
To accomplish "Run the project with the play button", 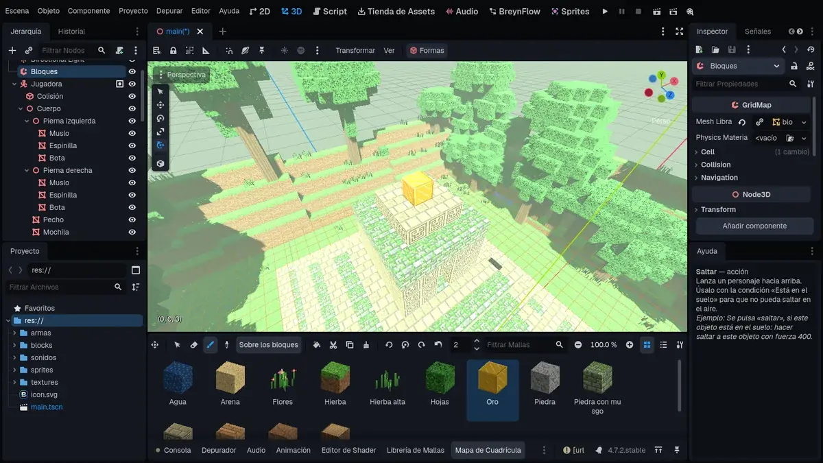I will pyautogui.click(x=605, y=12).
